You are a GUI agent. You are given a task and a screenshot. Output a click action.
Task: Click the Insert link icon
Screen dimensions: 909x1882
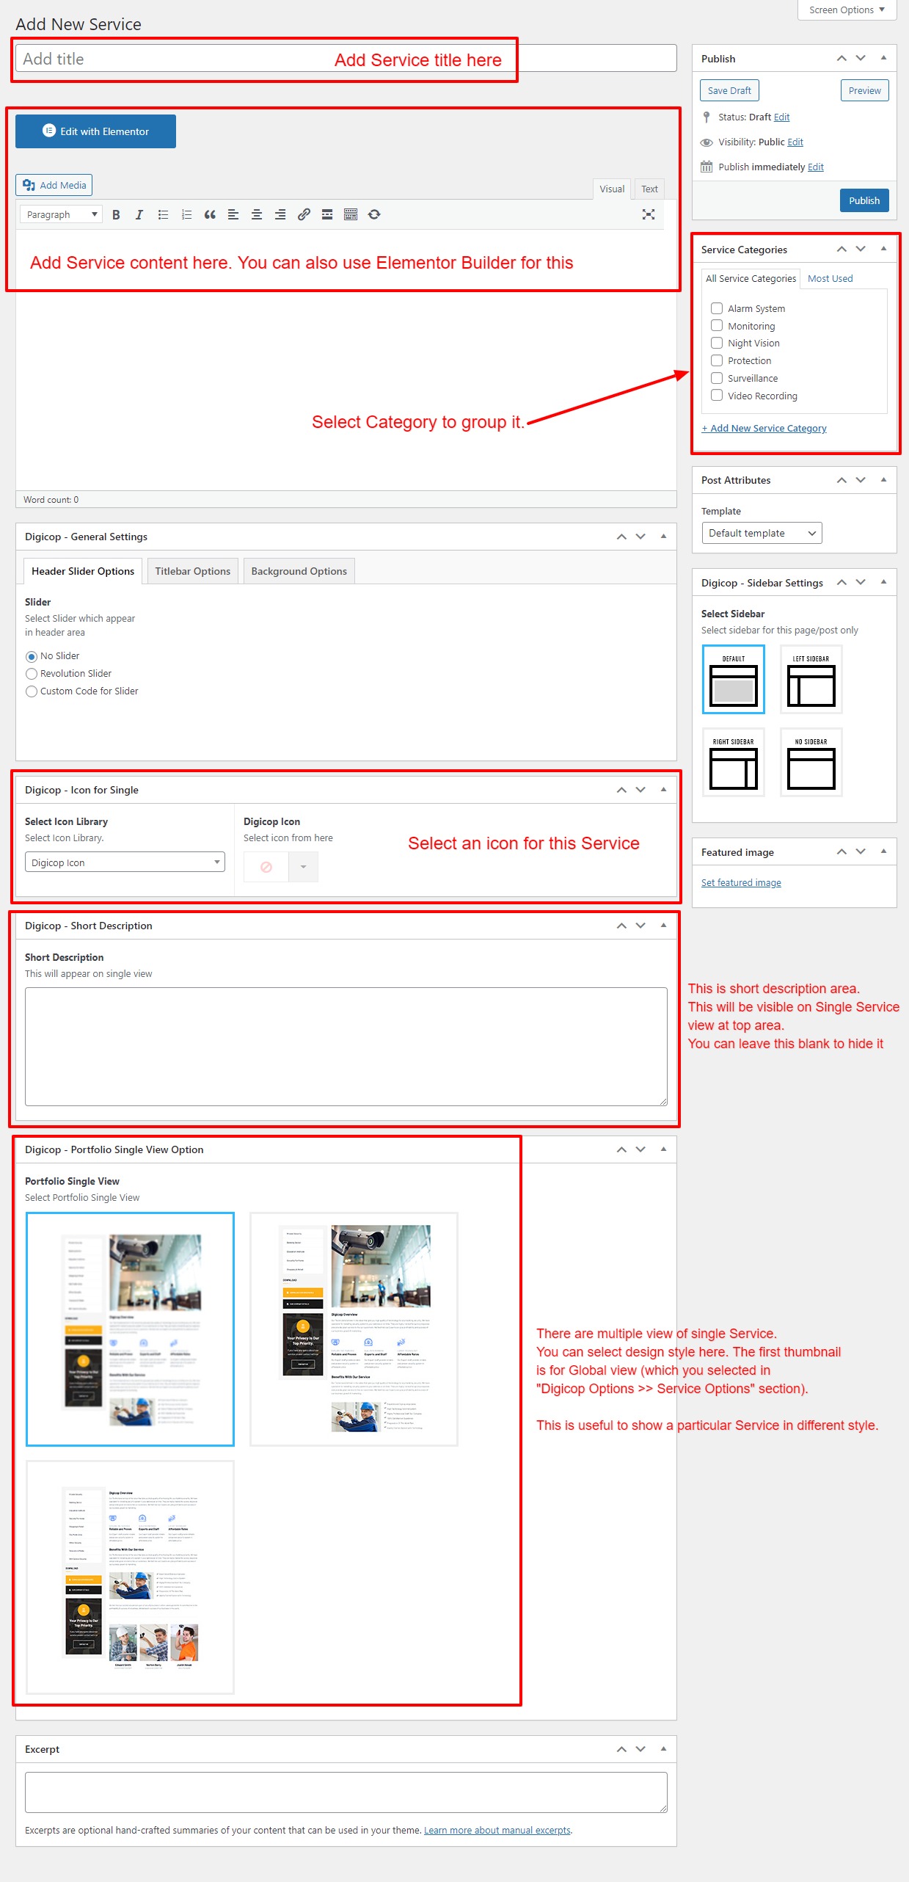[304, 214]
